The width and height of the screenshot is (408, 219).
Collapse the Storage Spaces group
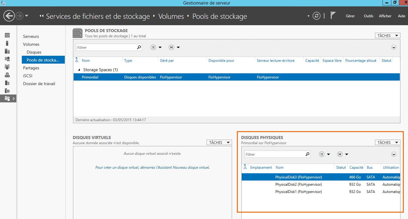[x=79, y=70]
